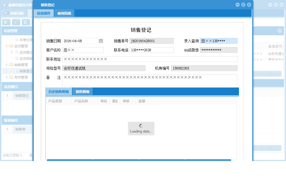Click the document icon in the toolbar
This screenshot has width=286, height=194.
coord(25,22)
